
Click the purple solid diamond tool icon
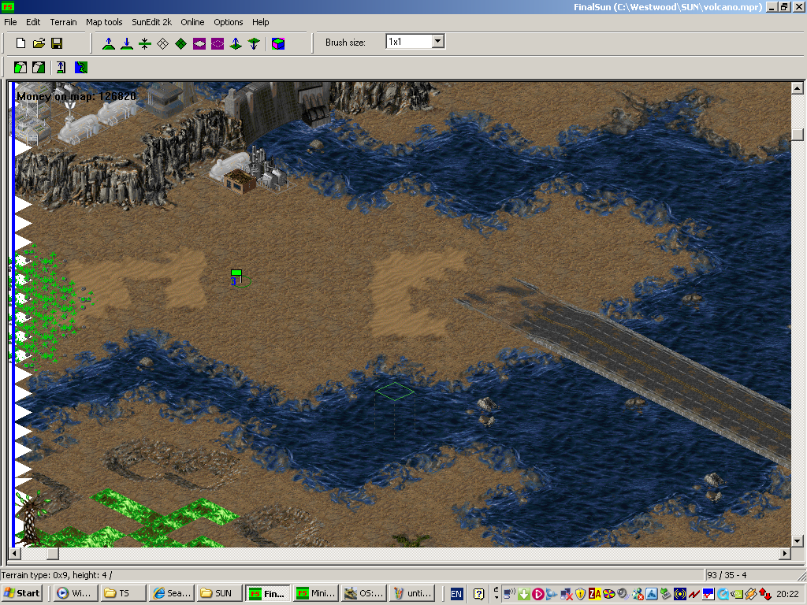[x=199, y=44]
